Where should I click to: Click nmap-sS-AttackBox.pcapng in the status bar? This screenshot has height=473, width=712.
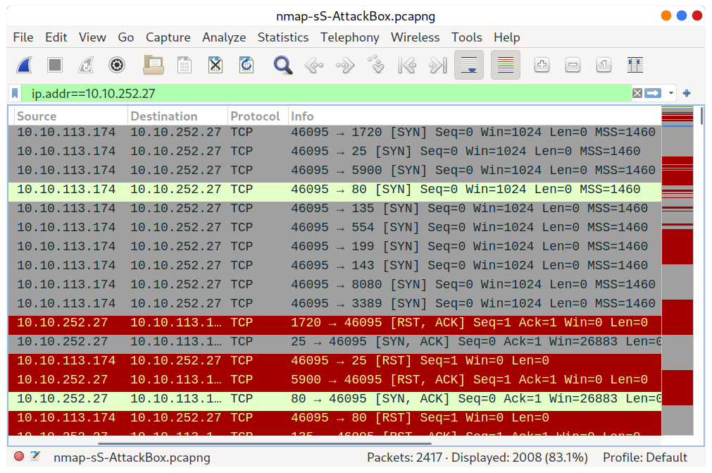132,457
